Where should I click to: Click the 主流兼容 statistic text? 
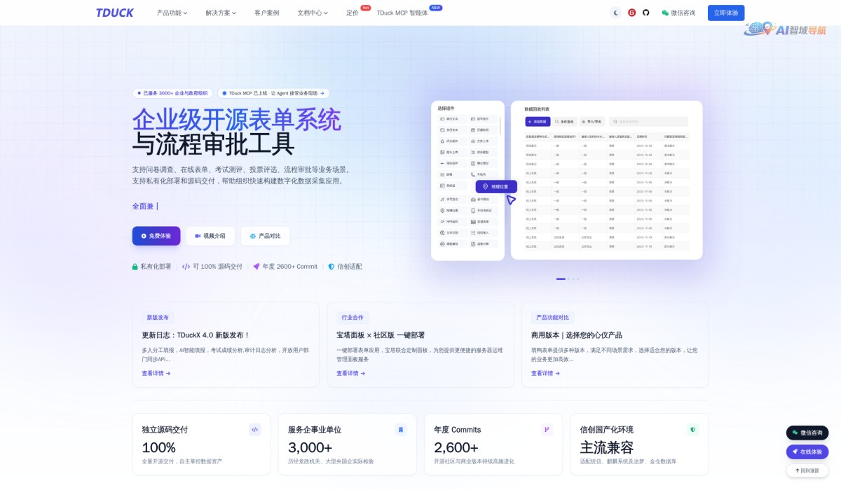pyautogui.click(x=607, y=448)
